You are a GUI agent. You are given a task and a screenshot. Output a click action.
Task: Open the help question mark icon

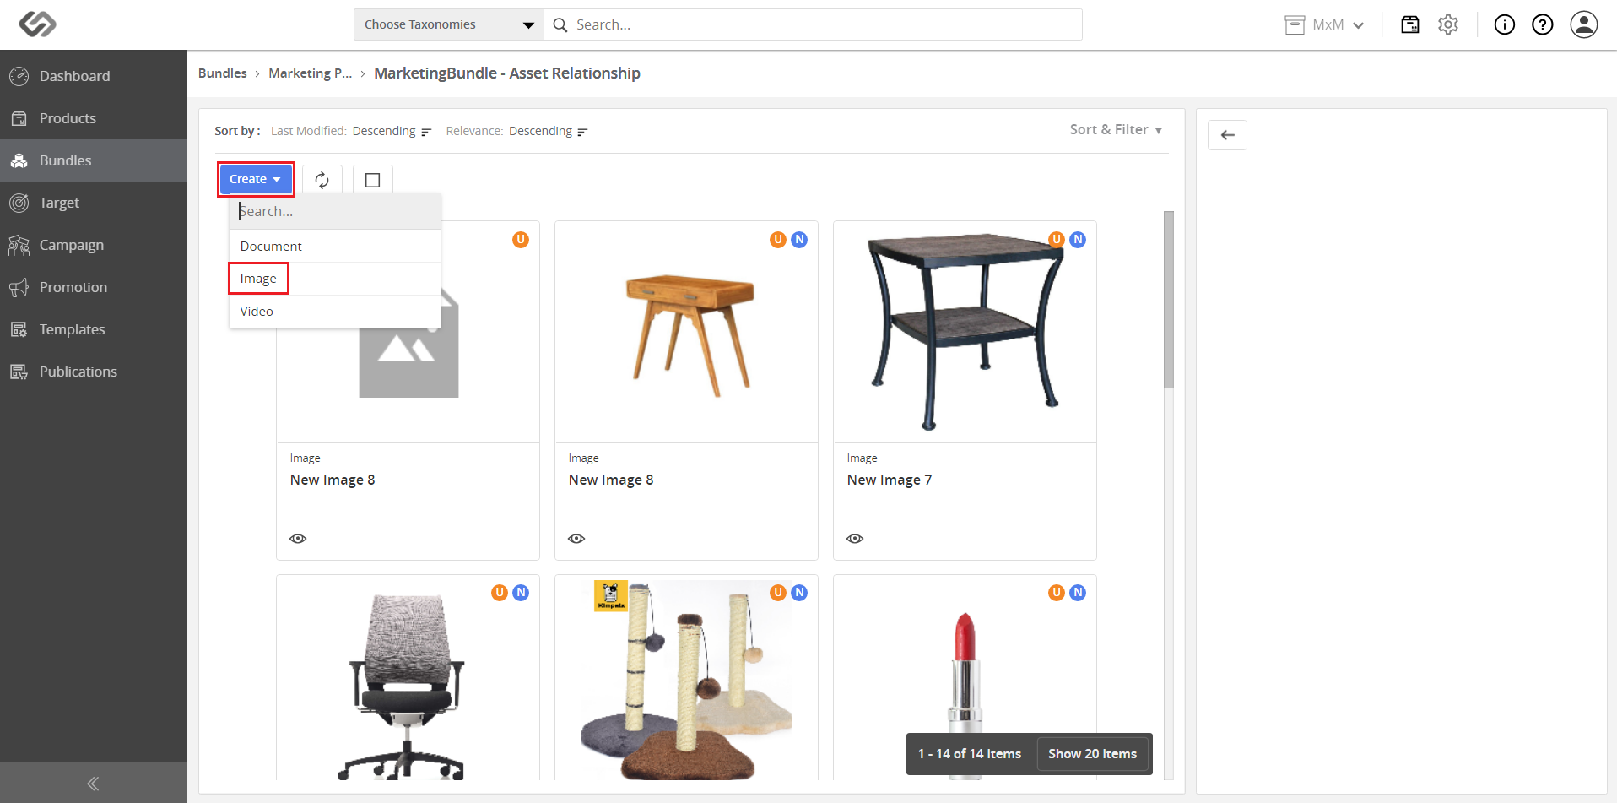coord(1543,24)
